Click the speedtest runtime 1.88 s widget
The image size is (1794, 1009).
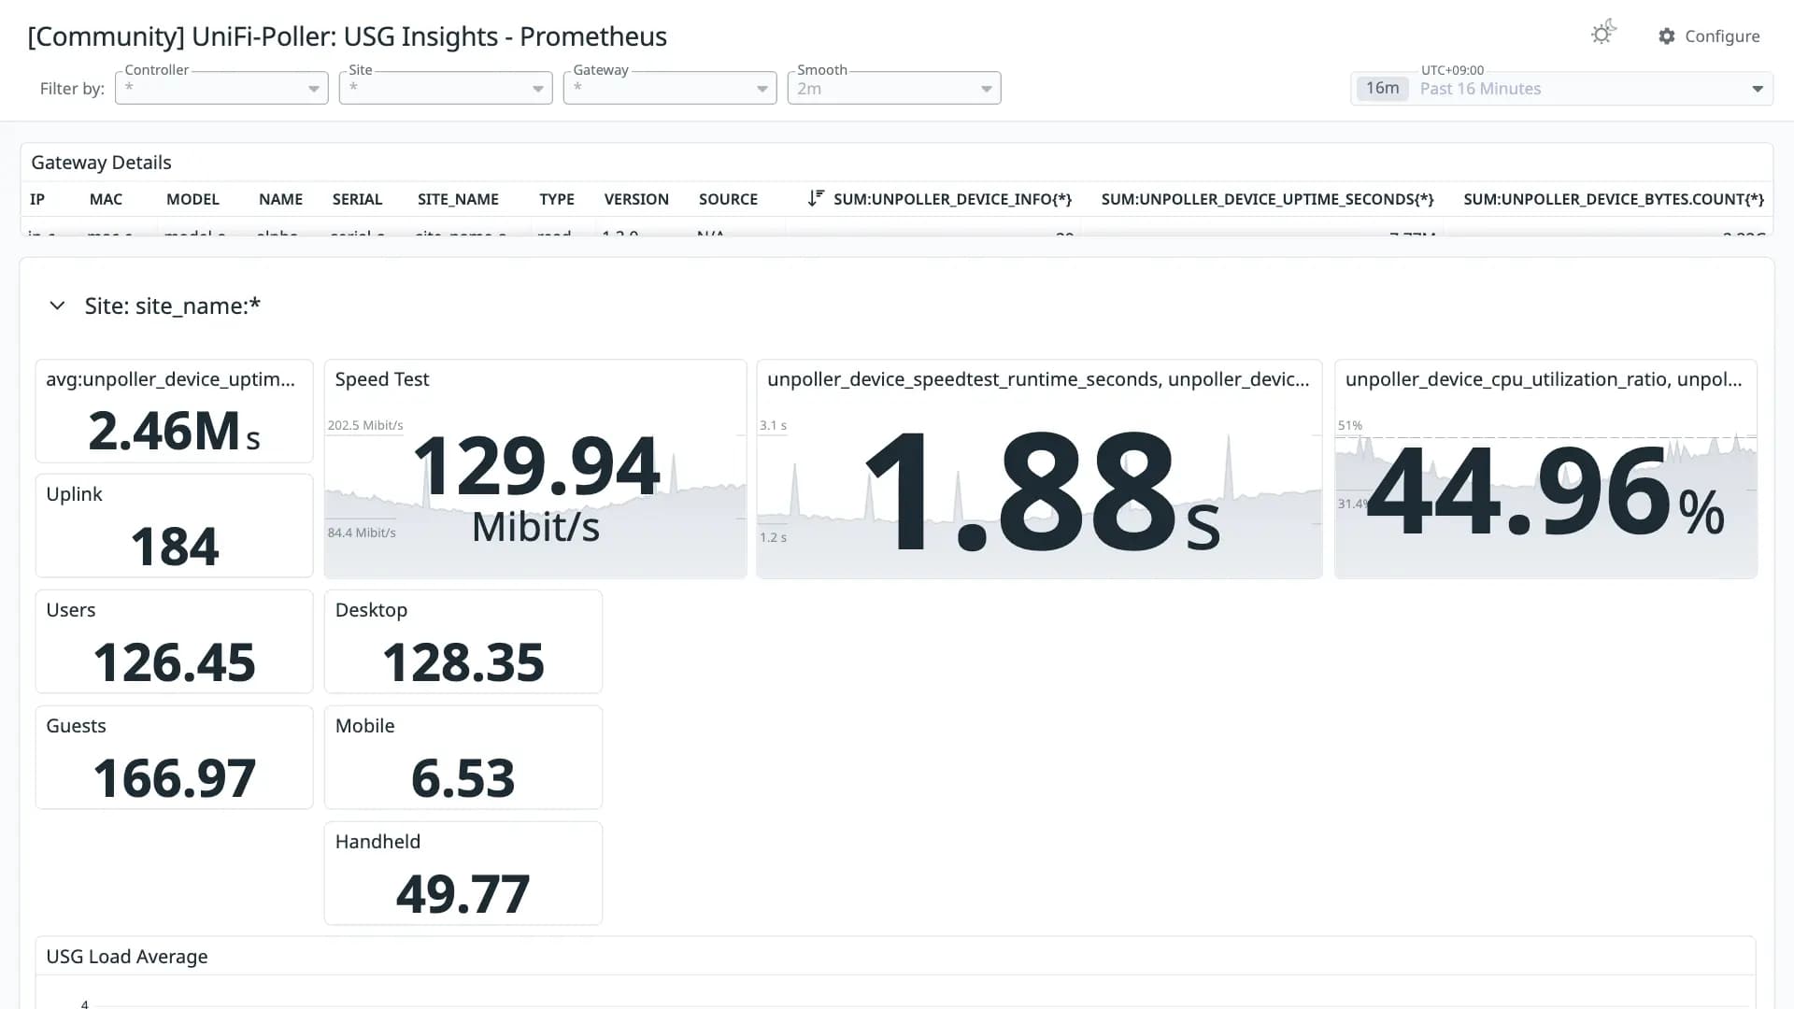[1039, 469]
